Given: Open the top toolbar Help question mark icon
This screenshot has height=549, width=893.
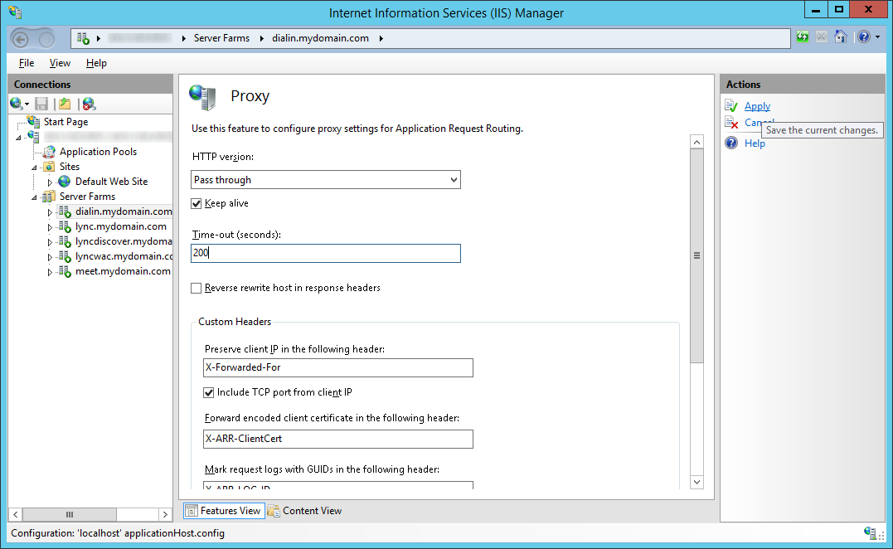Looking at the screenshot, I should (864, 37).
